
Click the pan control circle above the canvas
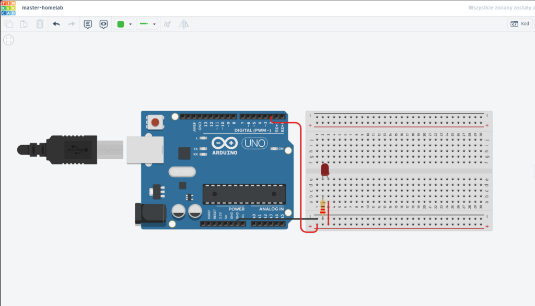8,40
